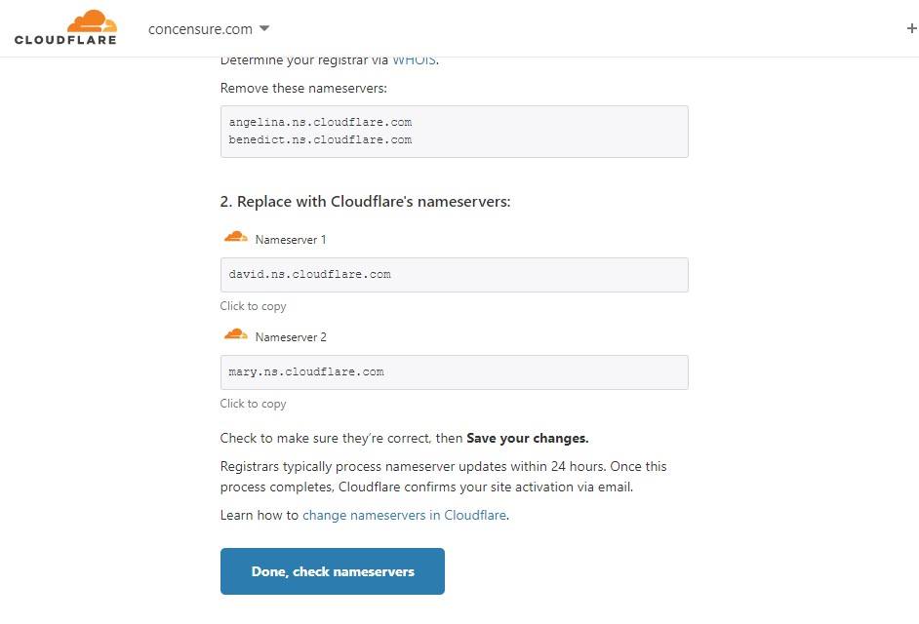Open the WHOIS link
This screenshot has width=919, height=624.
coord(414,60)
